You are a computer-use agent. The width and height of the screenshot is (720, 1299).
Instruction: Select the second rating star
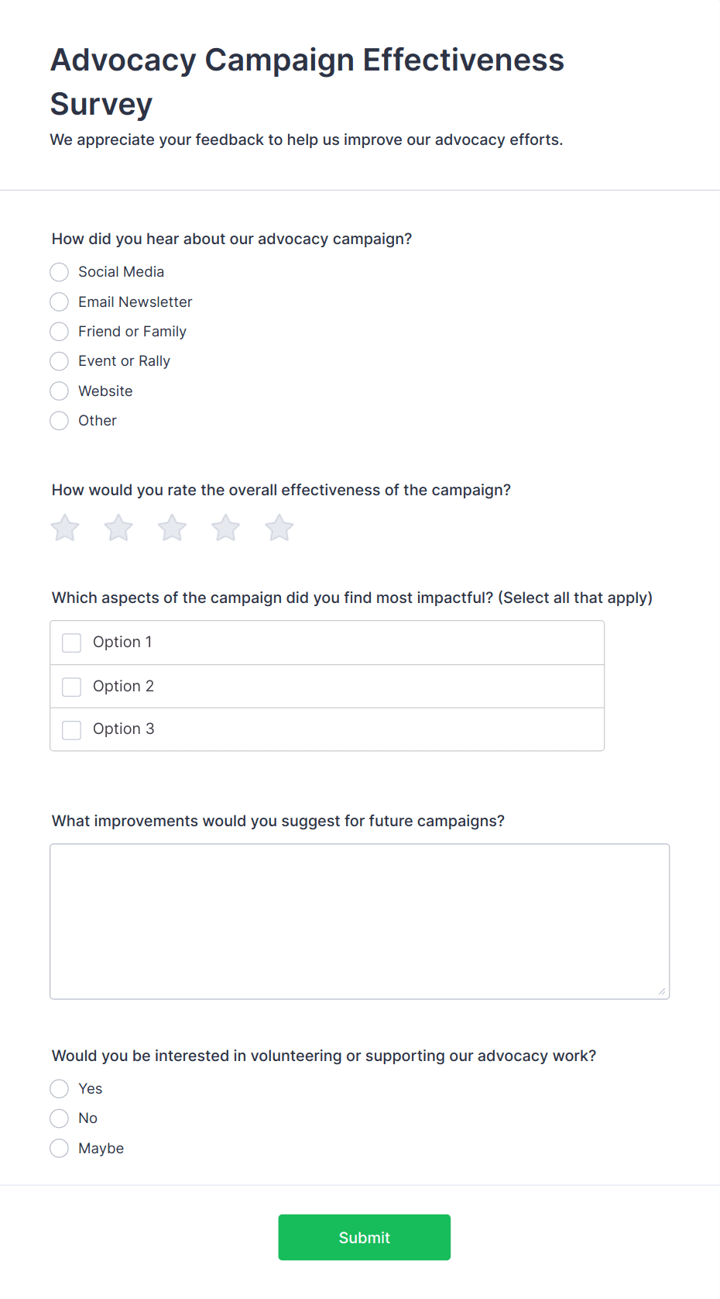(118, 529)
